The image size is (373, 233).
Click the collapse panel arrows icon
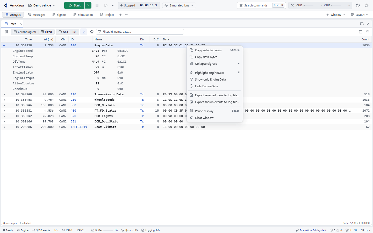[368, 24]
